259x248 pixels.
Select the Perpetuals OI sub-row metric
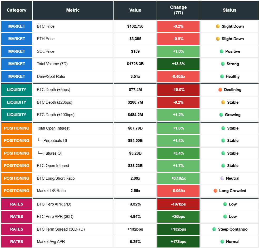click(x=55, y=141)
